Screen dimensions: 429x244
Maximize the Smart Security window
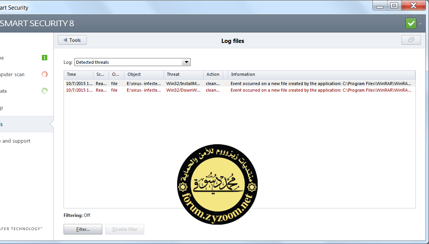[394, 5]
